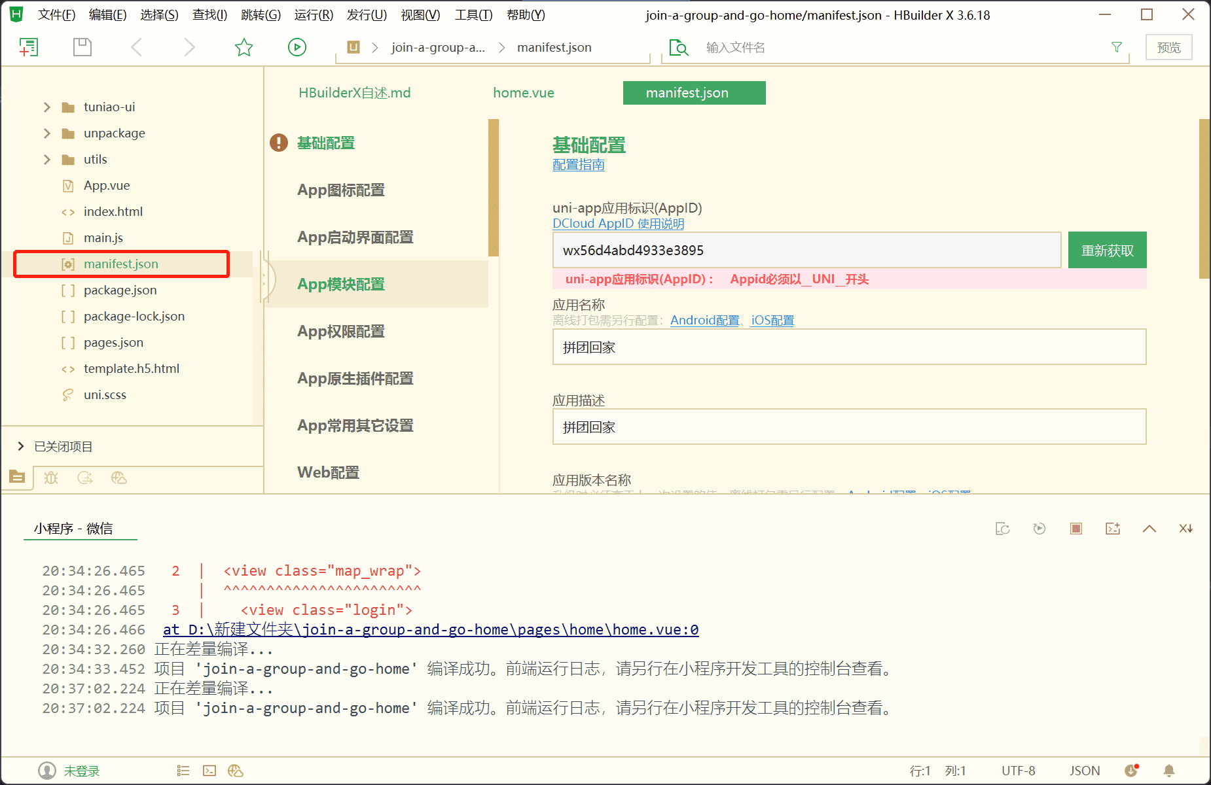The width and height of the screenshot is (1211, 785).
Task: Open the terminal status bar icon
Action: point(209,771)
